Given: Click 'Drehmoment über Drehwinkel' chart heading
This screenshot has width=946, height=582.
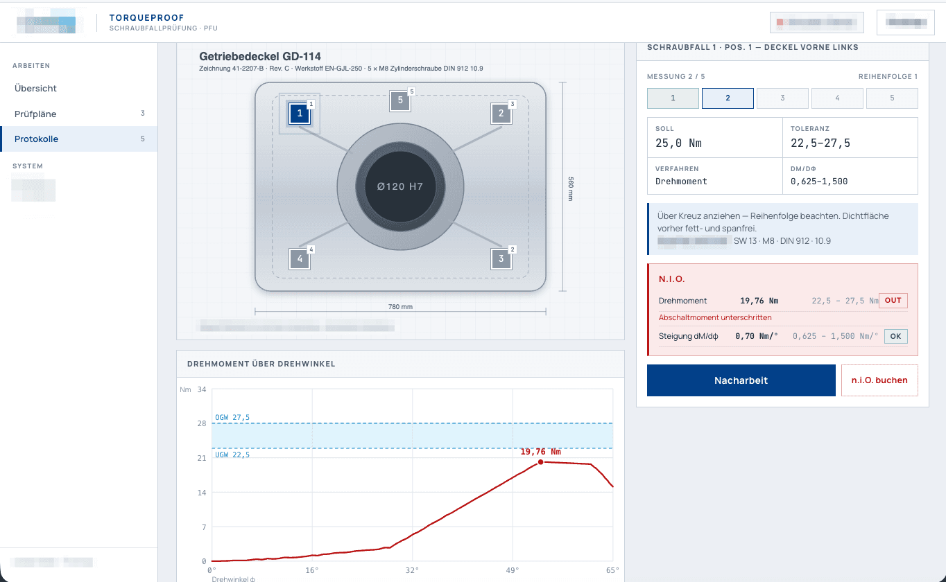Looking at the screenshot, I should (261, 364).
